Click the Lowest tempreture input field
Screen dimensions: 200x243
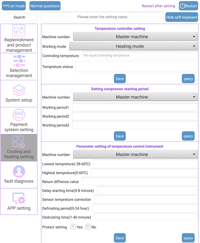(x=145, y=163)
